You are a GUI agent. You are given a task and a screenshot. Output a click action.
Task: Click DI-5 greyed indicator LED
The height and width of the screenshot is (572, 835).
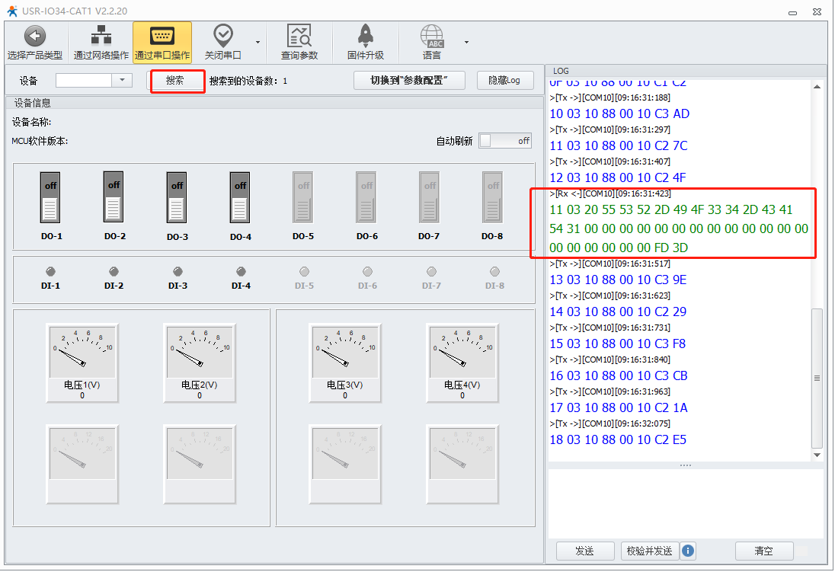(304, 272)
